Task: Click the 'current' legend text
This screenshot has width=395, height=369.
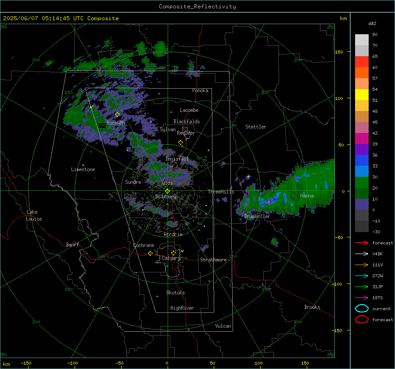Action: coord(381,308)
